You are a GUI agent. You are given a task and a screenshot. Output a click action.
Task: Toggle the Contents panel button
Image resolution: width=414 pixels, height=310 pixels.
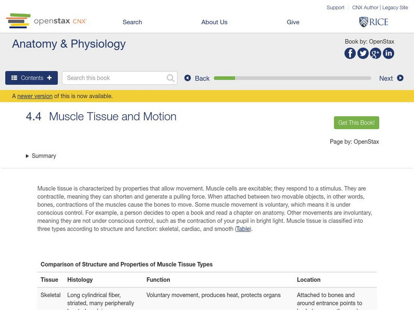(32, 78)
